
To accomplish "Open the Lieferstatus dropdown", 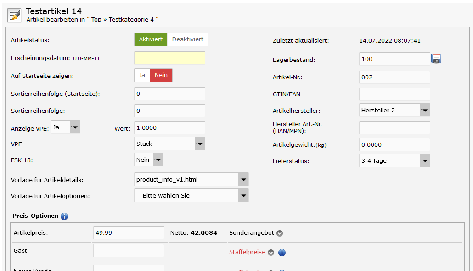I will click(394, 161).
